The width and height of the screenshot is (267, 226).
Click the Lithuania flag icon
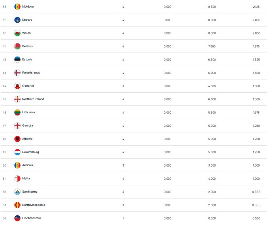17,112
